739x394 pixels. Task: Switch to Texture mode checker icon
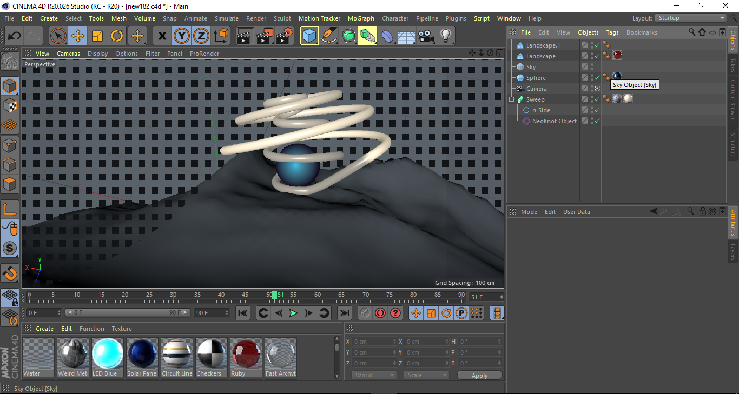(x=10, y=106)
